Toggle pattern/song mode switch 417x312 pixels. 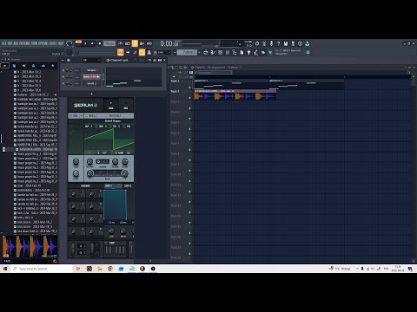coord(78,43)
